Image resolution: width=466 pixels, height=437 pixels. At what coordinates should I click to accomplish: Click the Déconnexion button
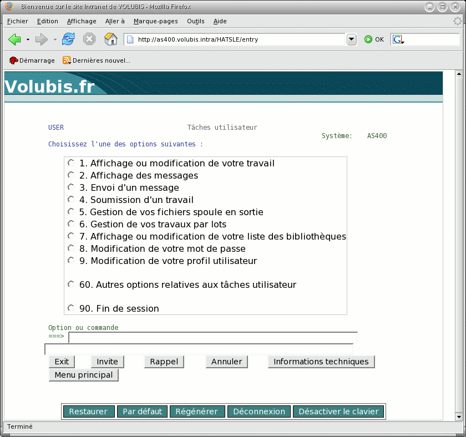click(x=259, y=411)
